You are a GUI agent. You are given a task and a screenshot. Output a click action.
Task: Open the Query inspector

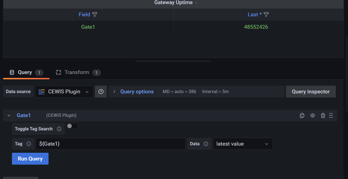[311, 91]
